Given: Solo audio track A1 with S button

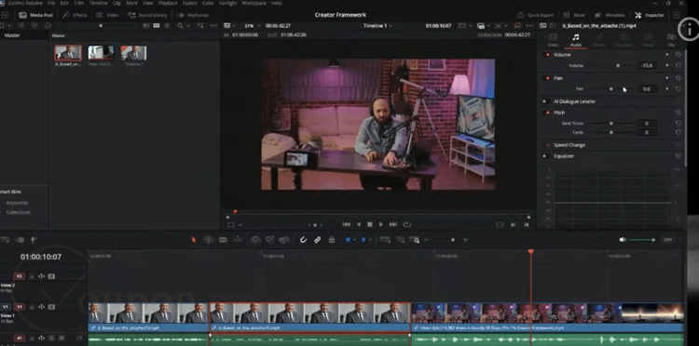Looking at the screenshot, I should pos(51,339).
